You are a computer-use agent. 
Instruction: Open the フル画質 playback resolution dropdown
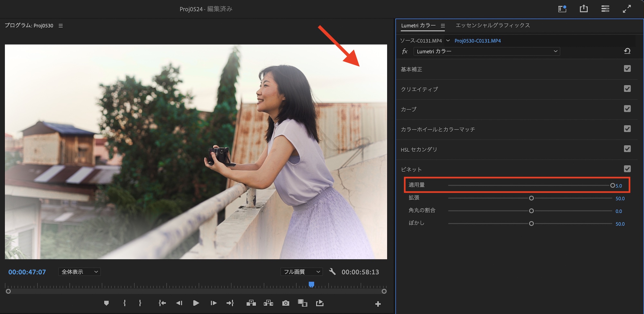click(301, 272)
